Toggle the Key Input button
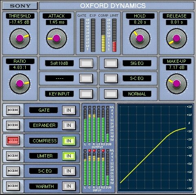Image resolution: width=196 pixels, height=195 pixels. tap(86, 94)
